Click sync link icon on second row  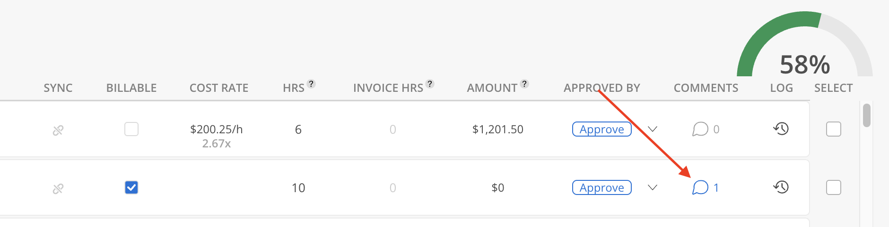pos(58,188)
